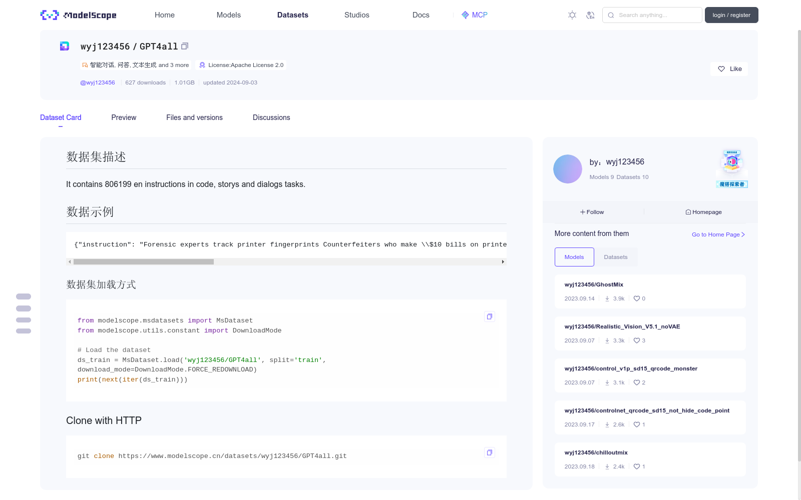The width and height of the screenshot is (801, 500).
Task: Open the Preview tab
Action: coord(124,117)
